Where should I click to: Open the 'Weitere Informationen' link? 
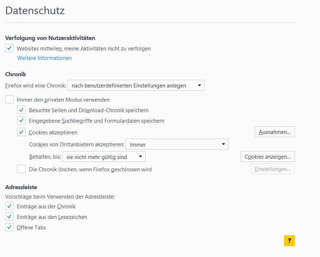coord(44,58)
